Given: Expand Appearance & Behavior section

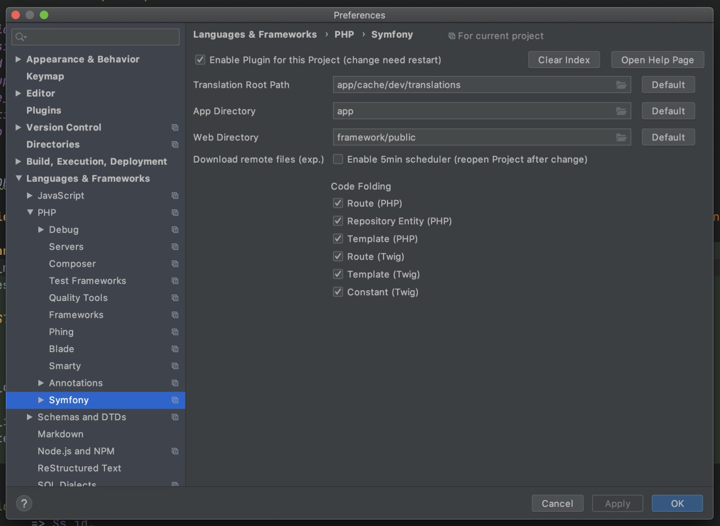Looking at the screenshot, I should (19, 59).
